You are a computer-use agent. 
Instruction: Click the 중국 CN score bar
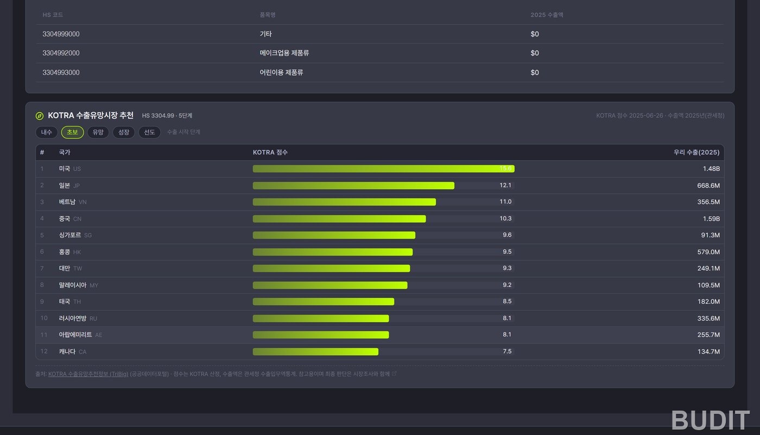(383, 219)
